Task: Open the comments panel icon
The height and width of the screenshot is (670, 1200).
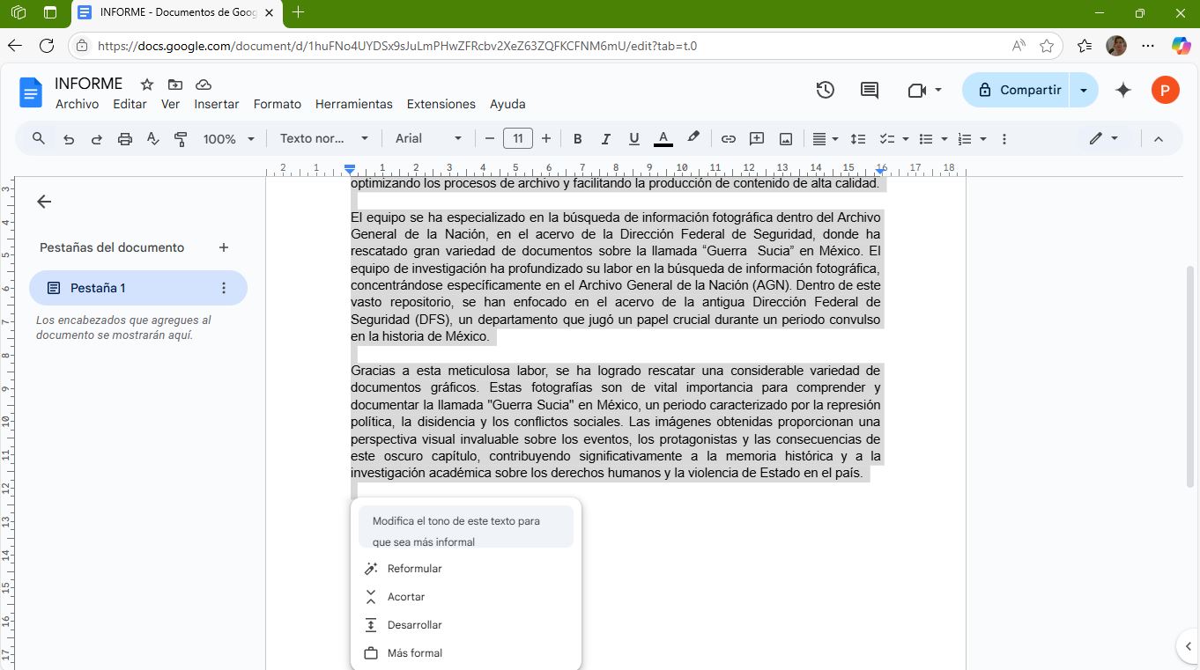Action: pos(869,90)
